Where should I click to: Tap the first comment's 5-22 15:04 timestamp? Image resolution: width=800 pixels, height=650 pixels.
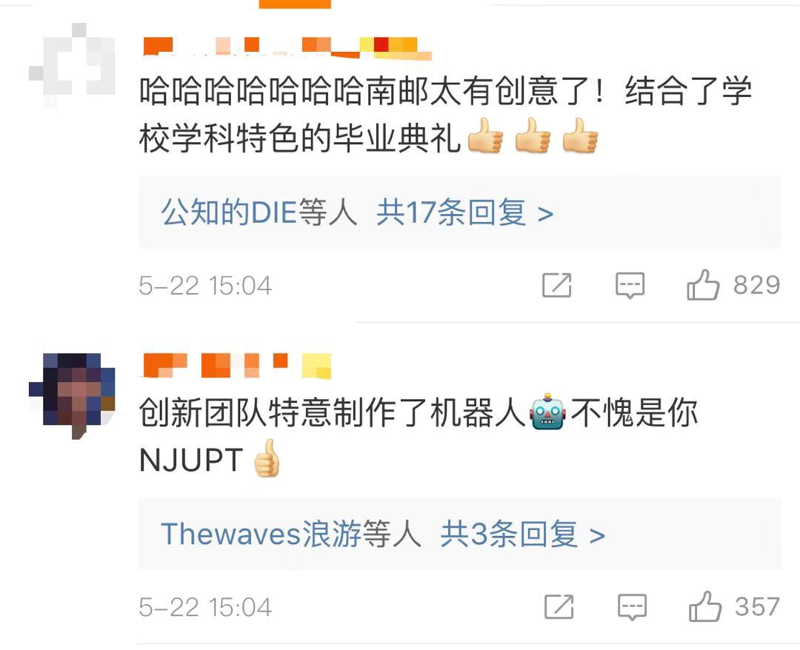point(205,286)
